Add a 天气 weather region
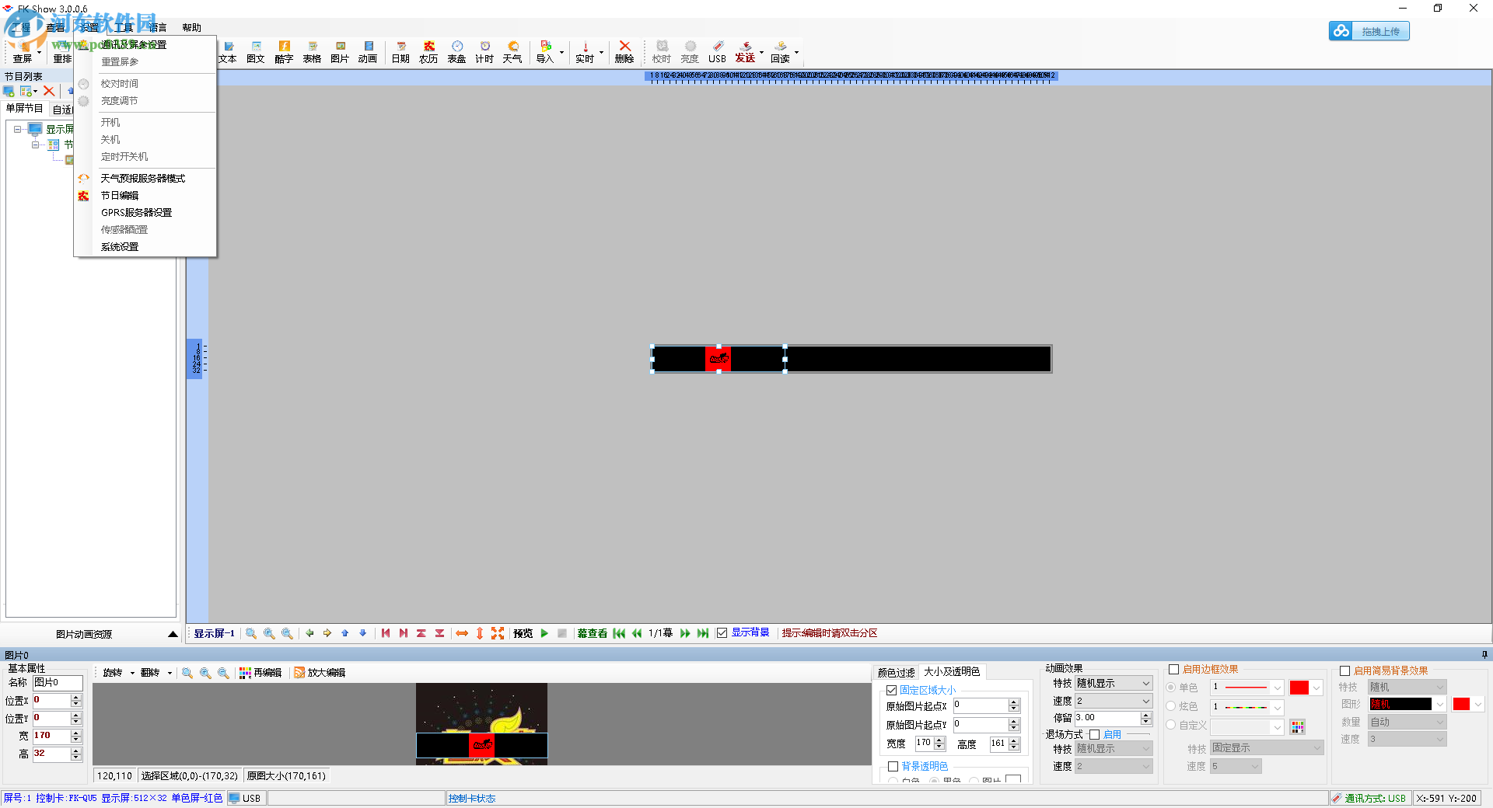The image size is (1493, 808). click(x=512, y=52)
